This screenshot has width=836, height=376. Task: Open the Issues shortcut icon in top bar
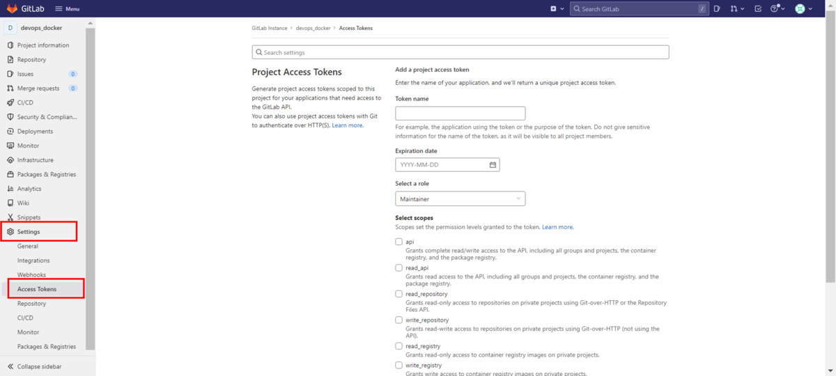[x=717, y=8]
